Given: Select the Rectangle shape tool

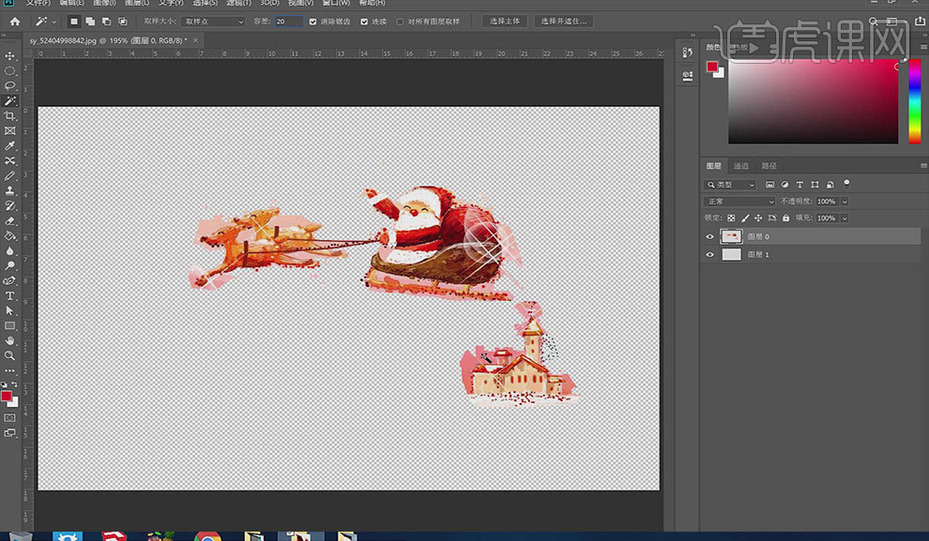Looking at the screenshot, I should tap(10, 325).
